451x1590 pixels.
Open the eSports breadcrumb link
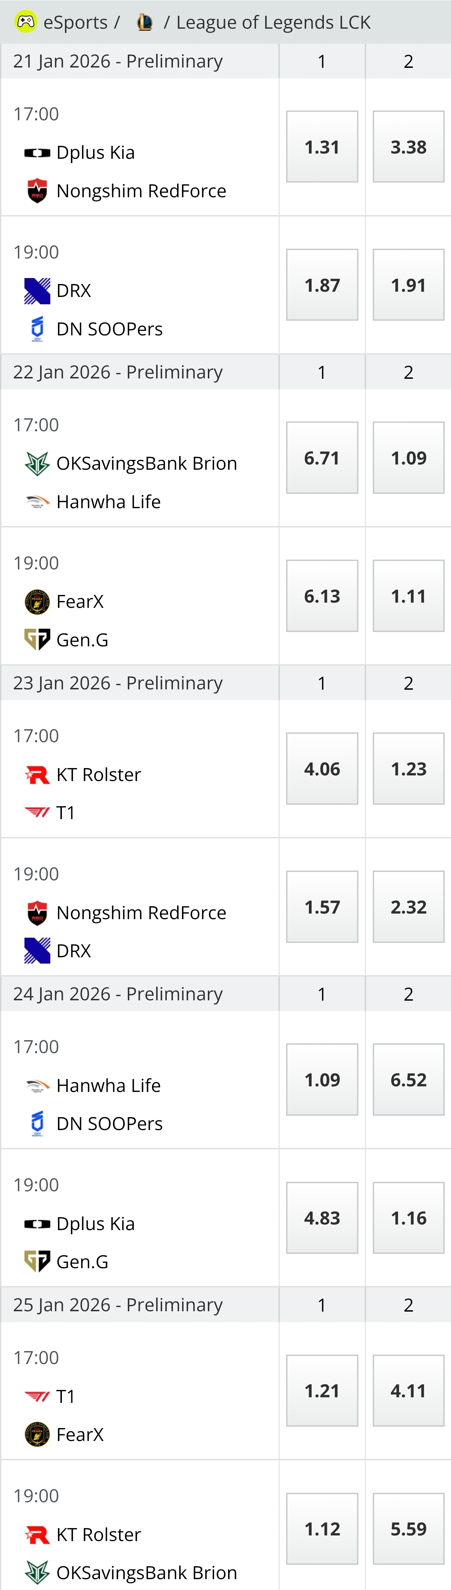[x=75, y=22]
